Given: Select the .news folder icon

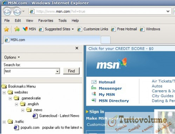Looking at the screenshot, I should [29, 110].
